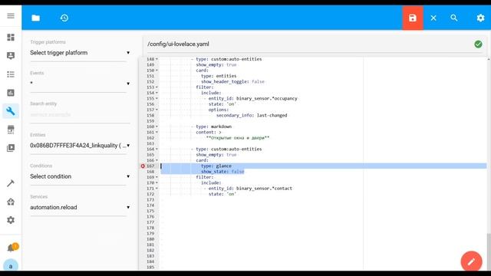Open the History chart sidebar icon
This screenshot has height=276, width=491.
tap(11, 93)
